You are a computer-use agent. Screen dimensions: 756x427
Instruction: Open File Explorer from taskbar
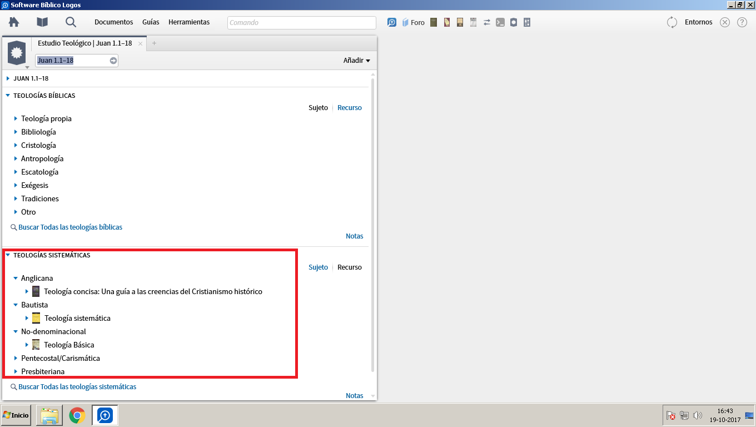[x=49, y=415]
